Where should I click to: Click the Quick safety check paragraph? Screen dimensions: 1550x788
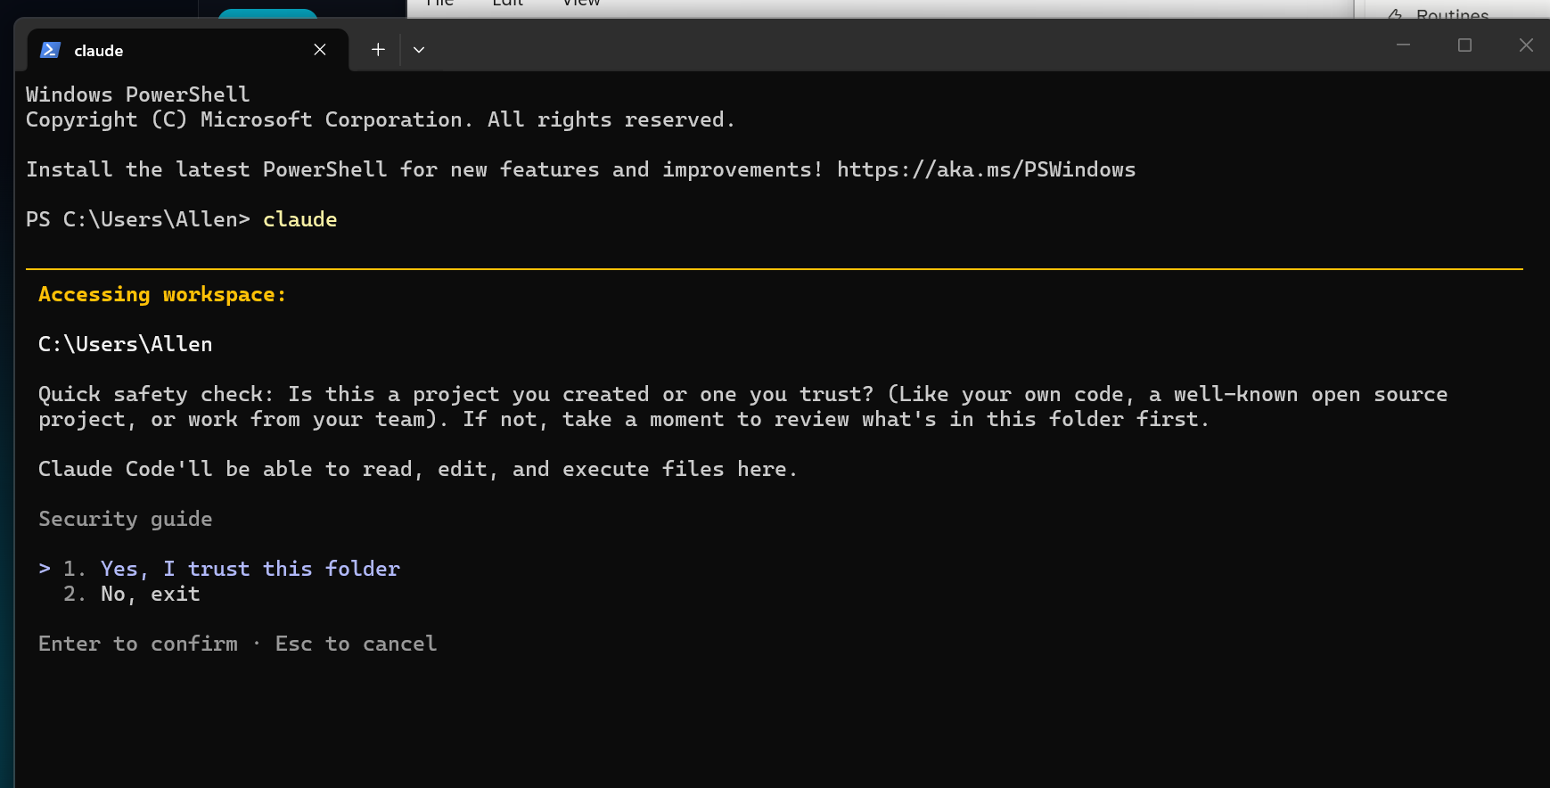tap(743, 406)
